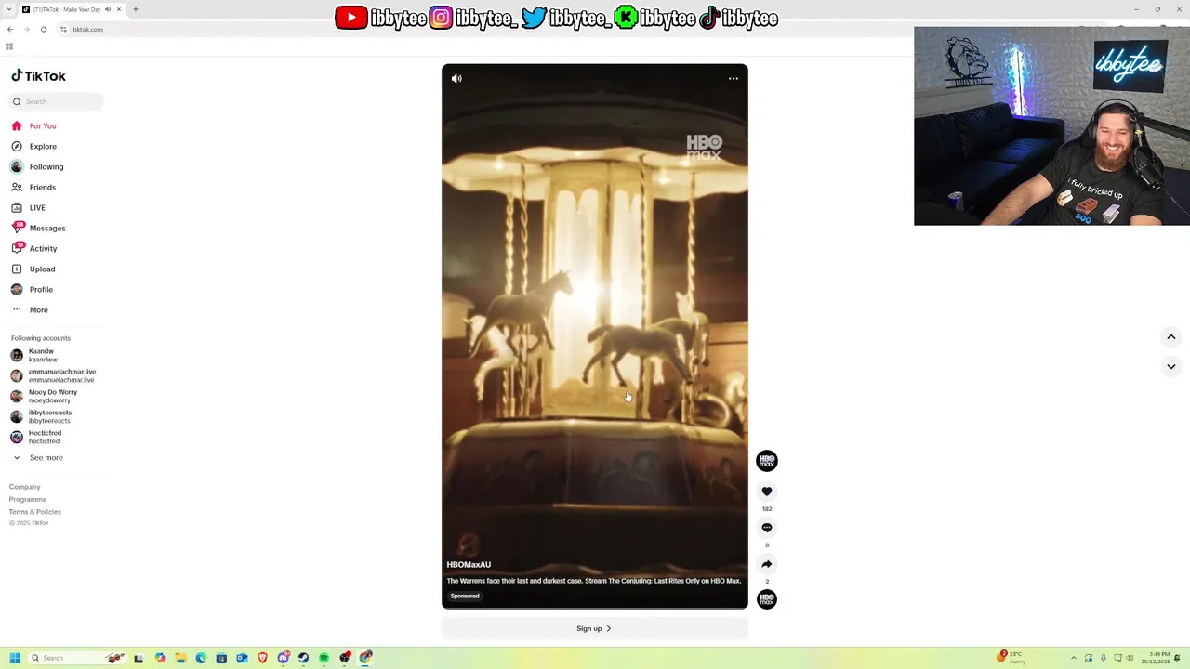Open notification bell in the system tray
This screenshot has height=669, width=1190.
point(1178,658)
